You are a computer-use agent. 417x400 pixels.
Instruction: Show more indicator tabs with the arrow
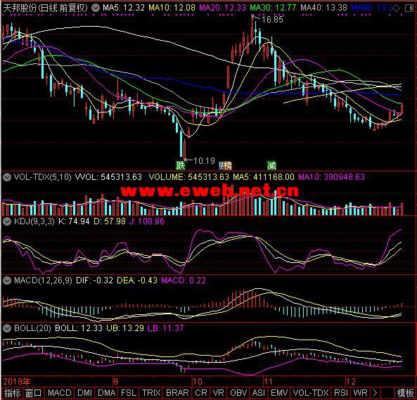pos(376,393)
